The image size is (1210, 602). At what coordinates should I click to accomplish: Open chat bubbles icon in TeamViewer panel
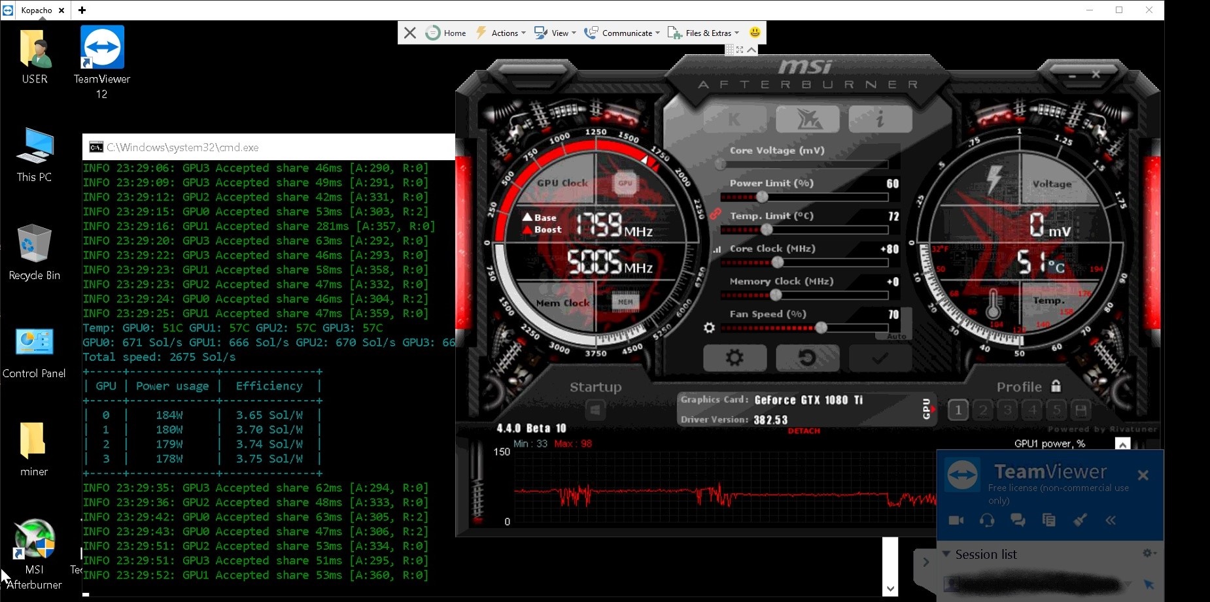(1018, 520)
